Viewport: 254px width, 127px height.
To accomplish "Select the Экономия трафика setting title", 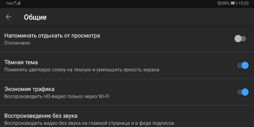I will click(x=29, y=89).
